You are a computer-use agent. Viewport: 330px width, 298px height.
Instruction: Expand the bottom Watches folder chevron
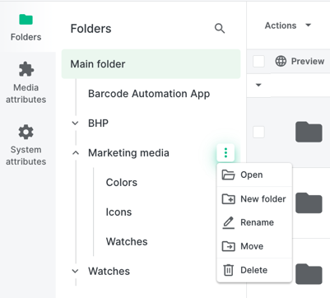[75, 271]
